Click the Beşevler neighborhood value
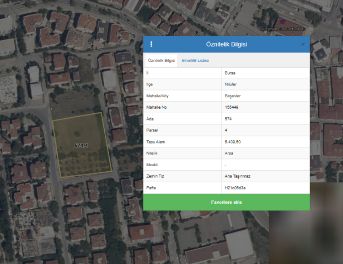The width and height of the screenshot is (343, 264). 233,96
